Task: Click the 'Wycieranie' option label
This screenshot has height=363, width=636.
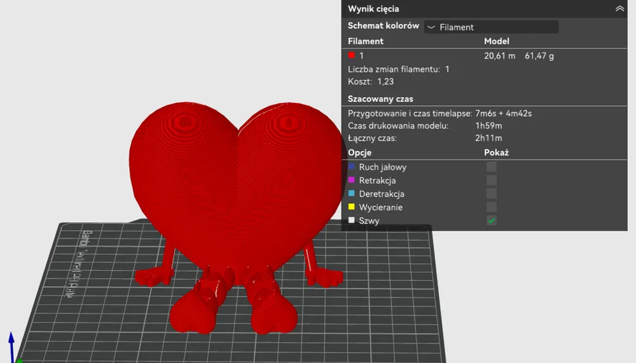Action: tap(380, 207)
